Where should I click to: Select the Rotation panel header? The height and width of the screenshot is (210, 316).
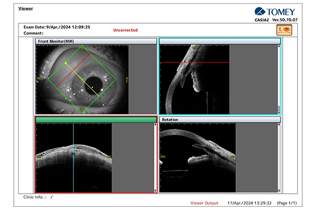click(x=220, y=120)
